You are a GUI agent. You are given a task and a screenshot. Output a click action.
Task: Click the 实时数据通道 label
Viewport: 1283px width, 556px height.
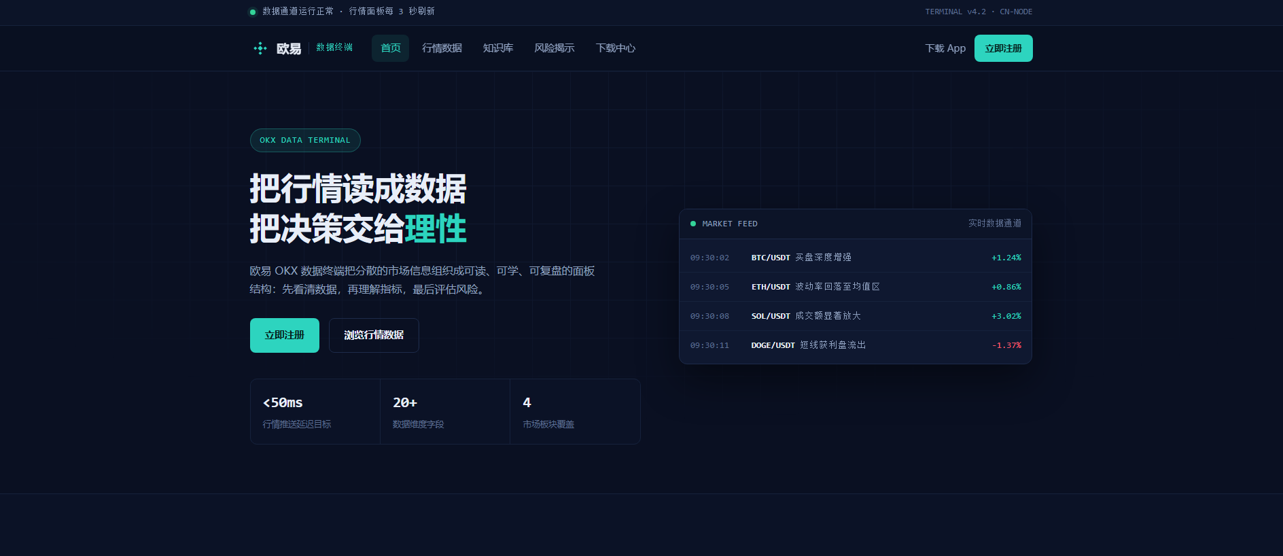(x=995, y=224)
